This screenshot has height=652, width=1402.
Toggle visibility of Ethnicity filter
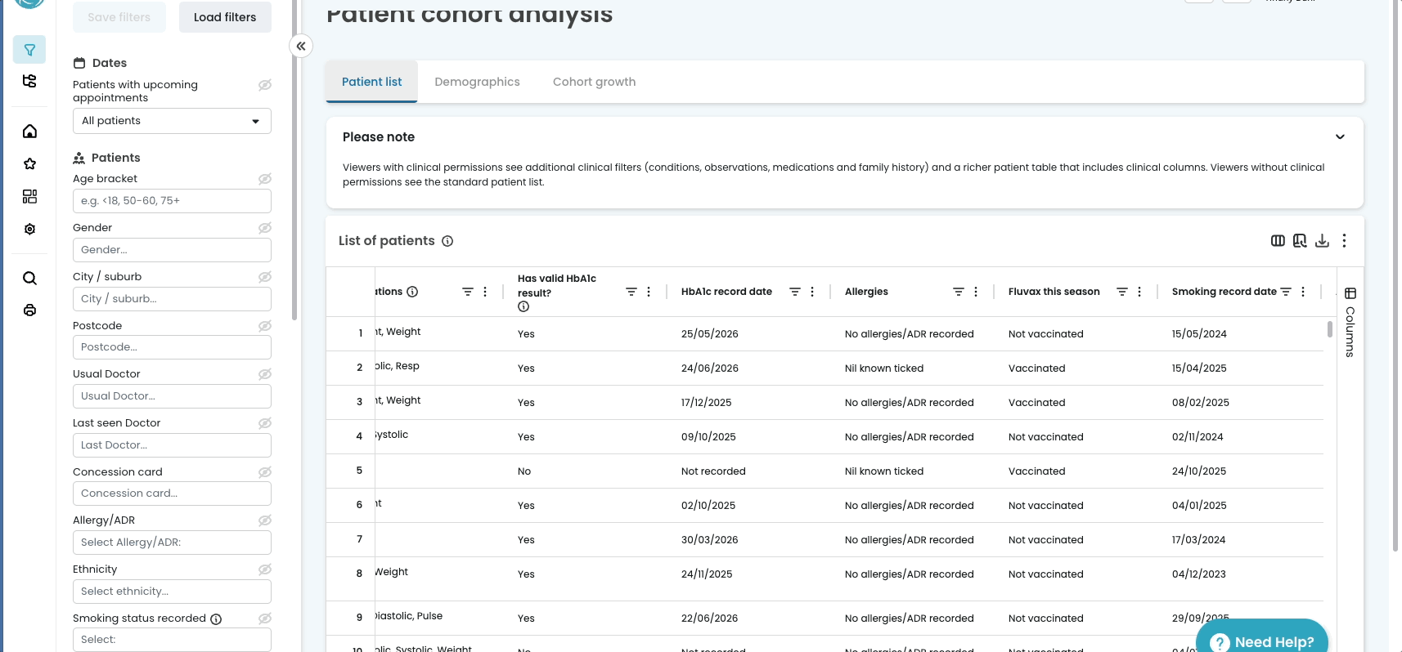pos(265,569)
